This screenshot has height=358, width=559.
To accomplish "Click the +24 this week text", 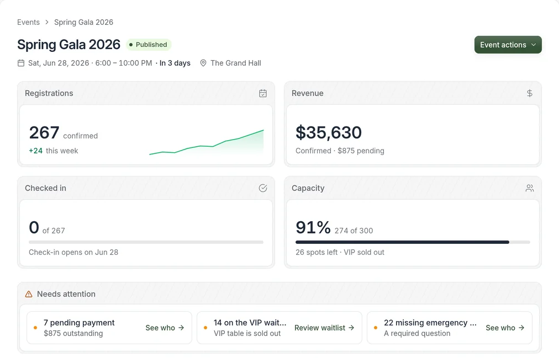I will point(54,151).
